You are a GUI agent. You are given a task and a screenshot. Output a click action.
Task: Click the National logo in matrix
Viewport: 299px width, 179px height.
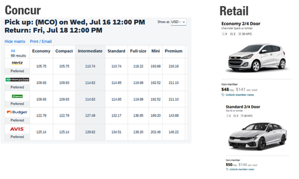pos(17,96)
